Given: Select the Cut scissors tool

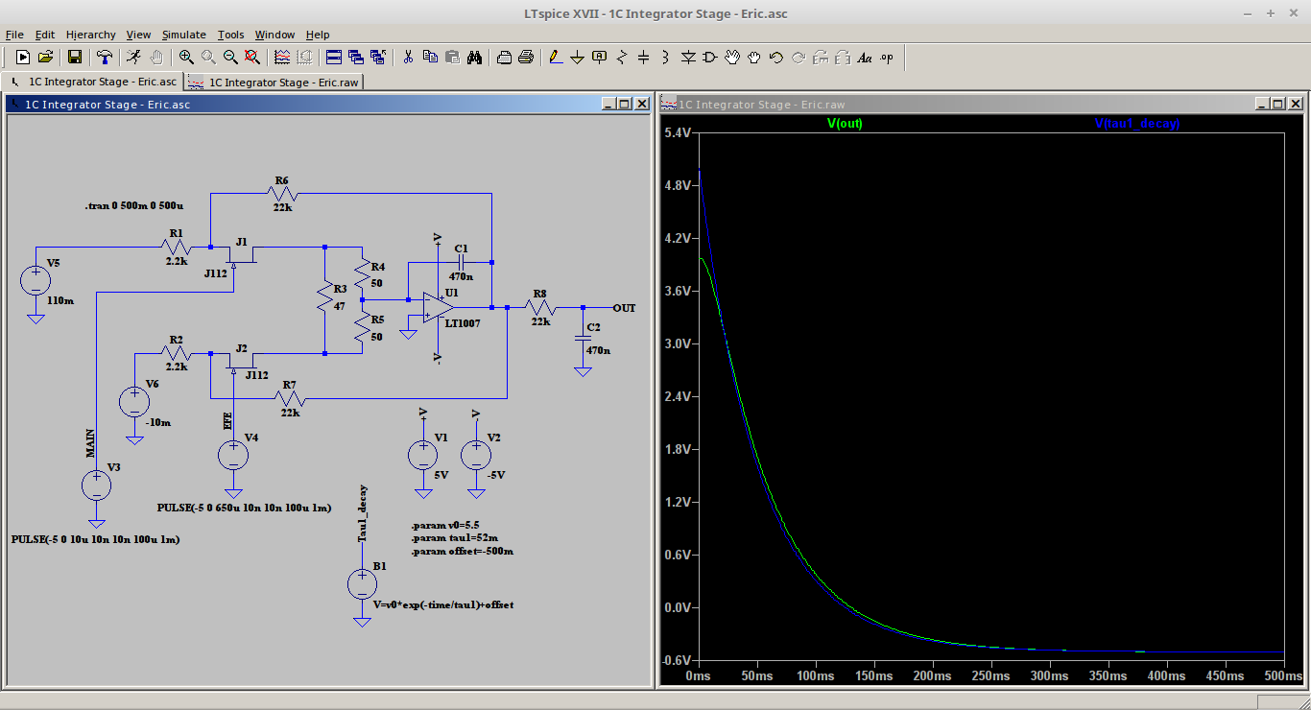Looking at the screenshot, I should (x=408, y=58).
